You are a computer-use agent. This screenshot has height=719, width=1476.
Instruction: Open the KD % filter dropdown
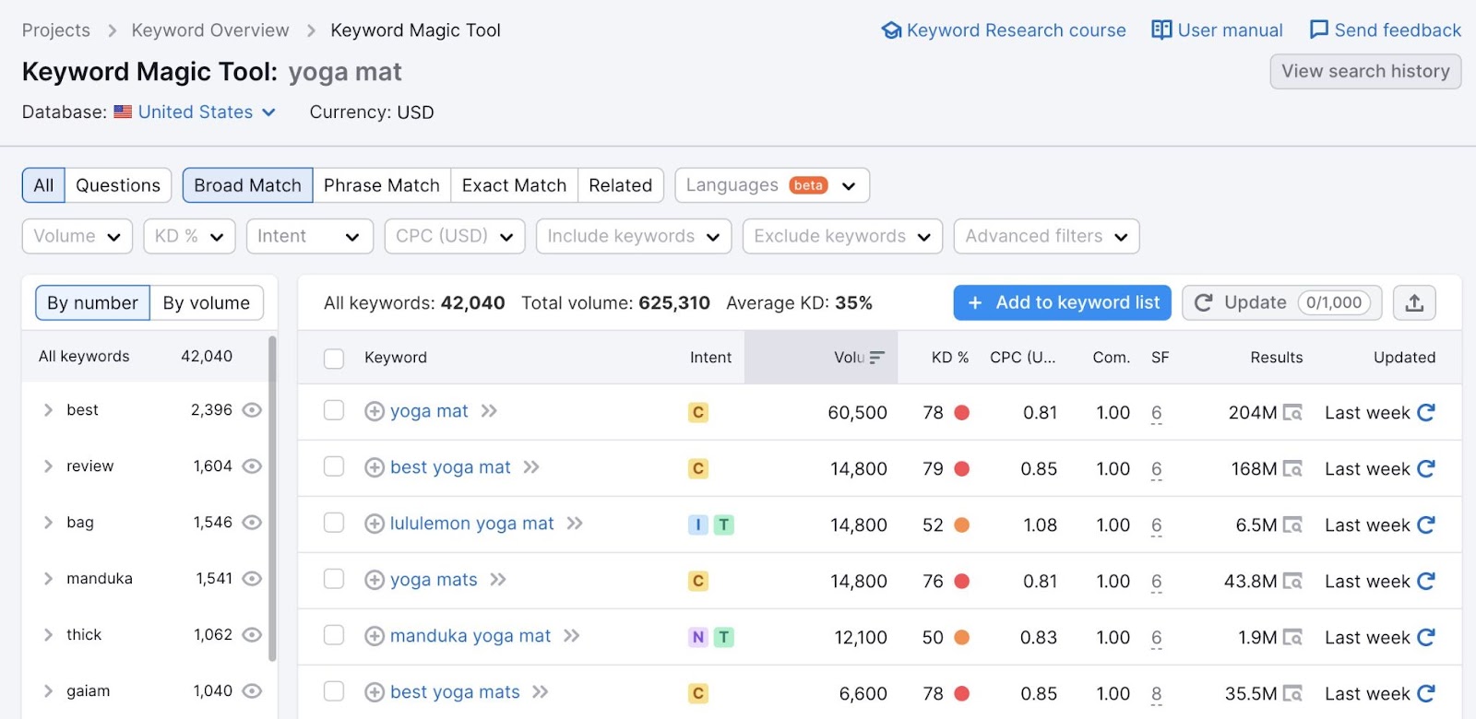click(x=189, y=237)
